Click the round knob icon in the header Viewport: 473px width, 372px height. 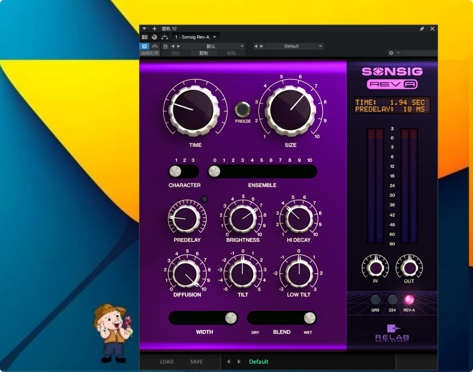(x=154, y=37)
